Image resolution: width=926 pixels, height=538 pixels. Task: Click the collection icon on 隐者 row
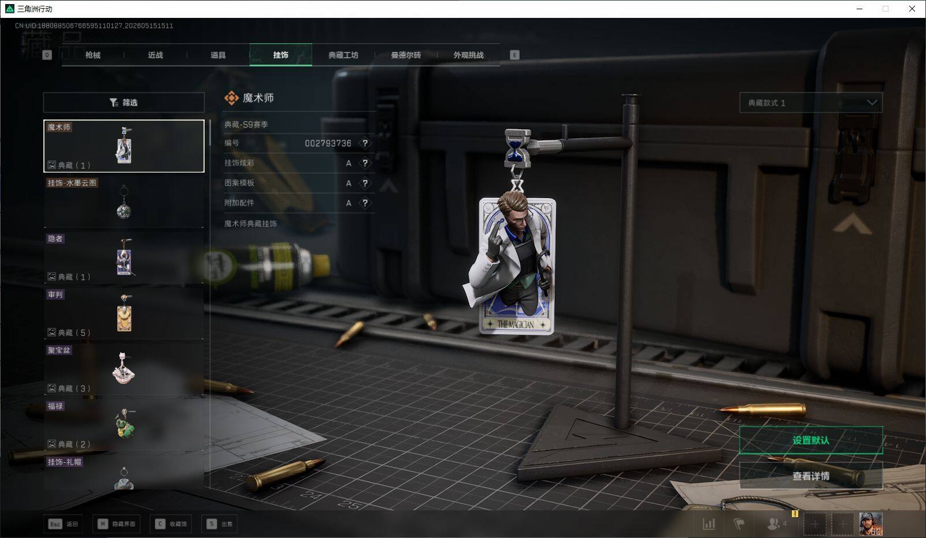51,277
